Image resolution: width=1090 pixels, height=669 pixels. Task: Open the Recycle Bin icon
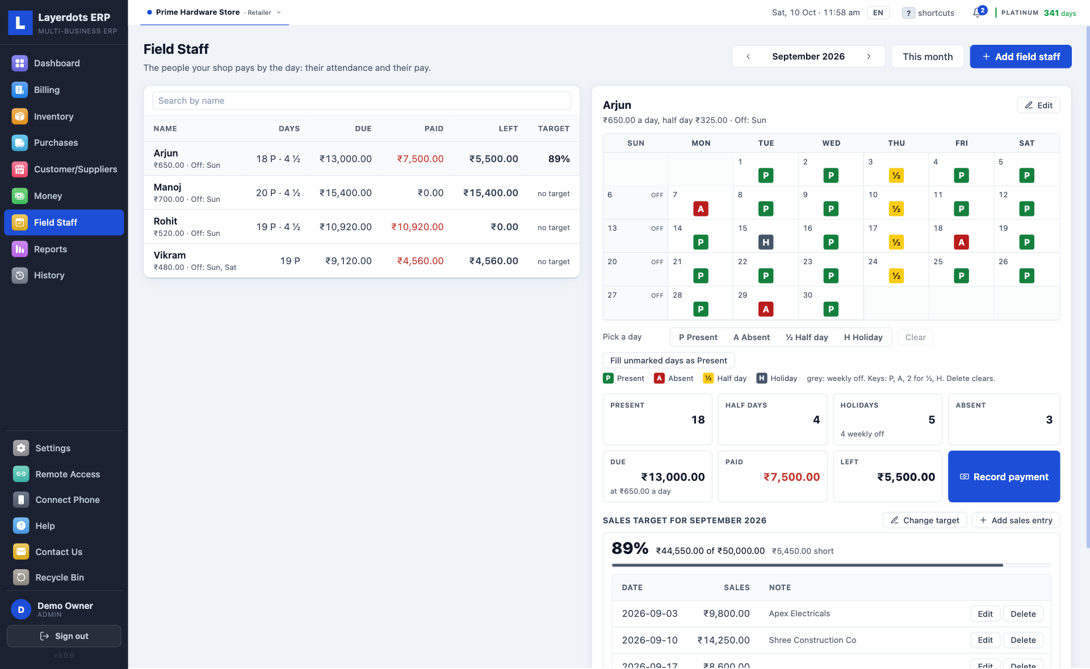point(21,577)
